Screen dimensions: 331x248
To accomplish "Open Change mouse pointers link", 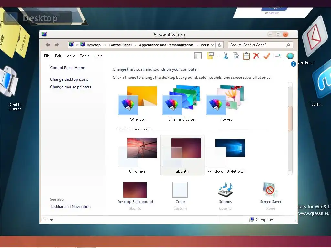I will 70,87.
